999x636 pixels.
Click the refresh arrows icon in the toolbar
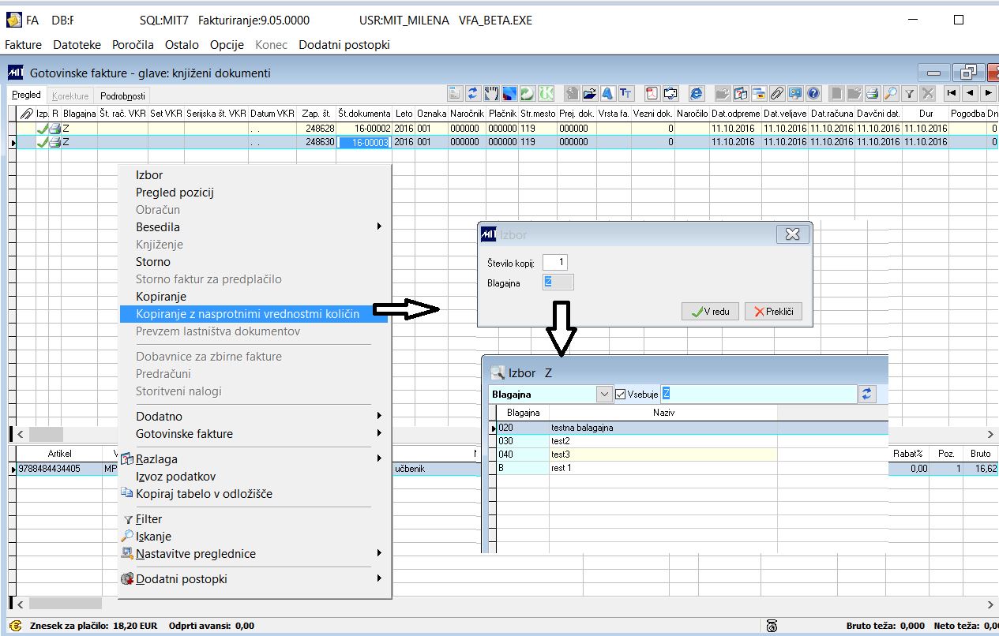[472, 93]
